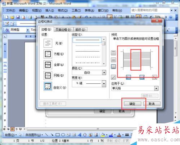Open the 网格型 style dropdown

[28, 30]
